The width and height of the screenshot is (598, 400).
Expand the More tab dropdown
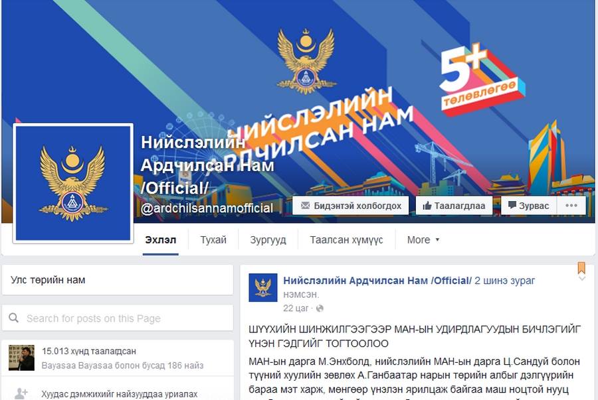[423, 239]
